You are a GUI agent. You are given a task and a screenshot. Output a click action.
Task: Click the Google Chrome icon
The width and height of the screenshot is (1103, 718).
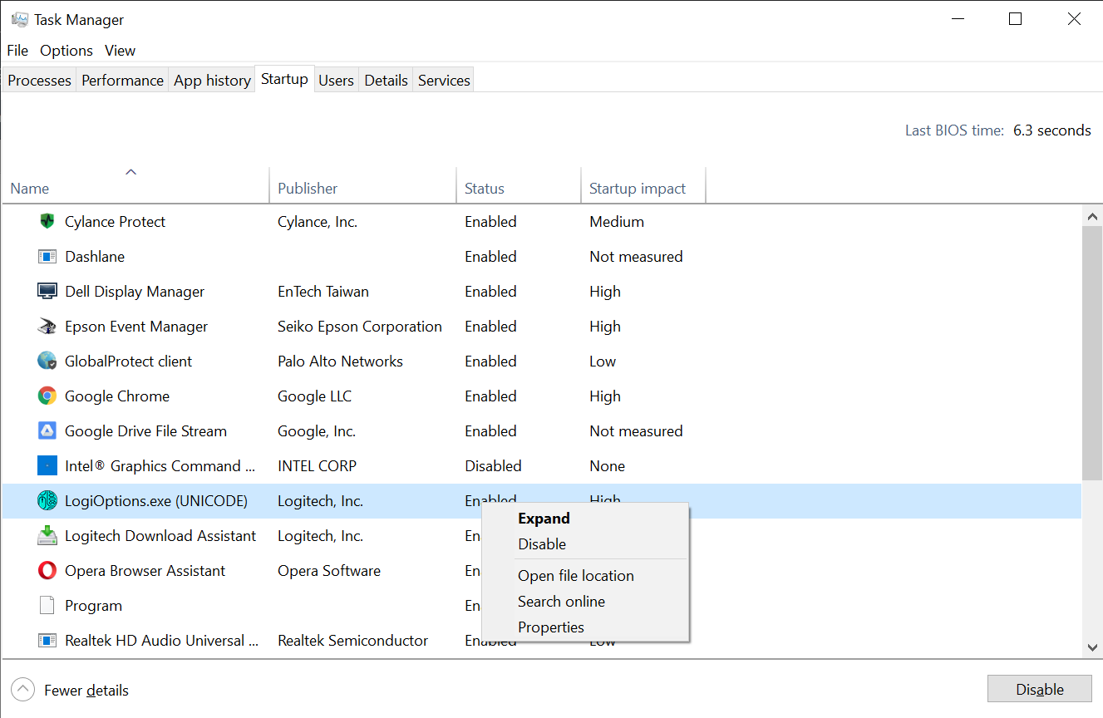(x=47, y=396)
